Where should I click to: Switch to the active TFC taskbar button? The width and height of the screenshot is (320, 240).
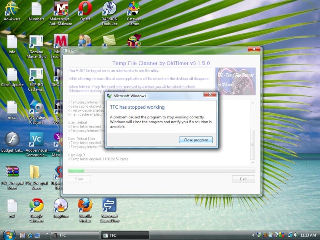click(125, 235)
